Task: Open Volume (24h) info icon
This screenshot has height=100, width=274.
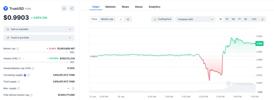Action: (20, 59)
